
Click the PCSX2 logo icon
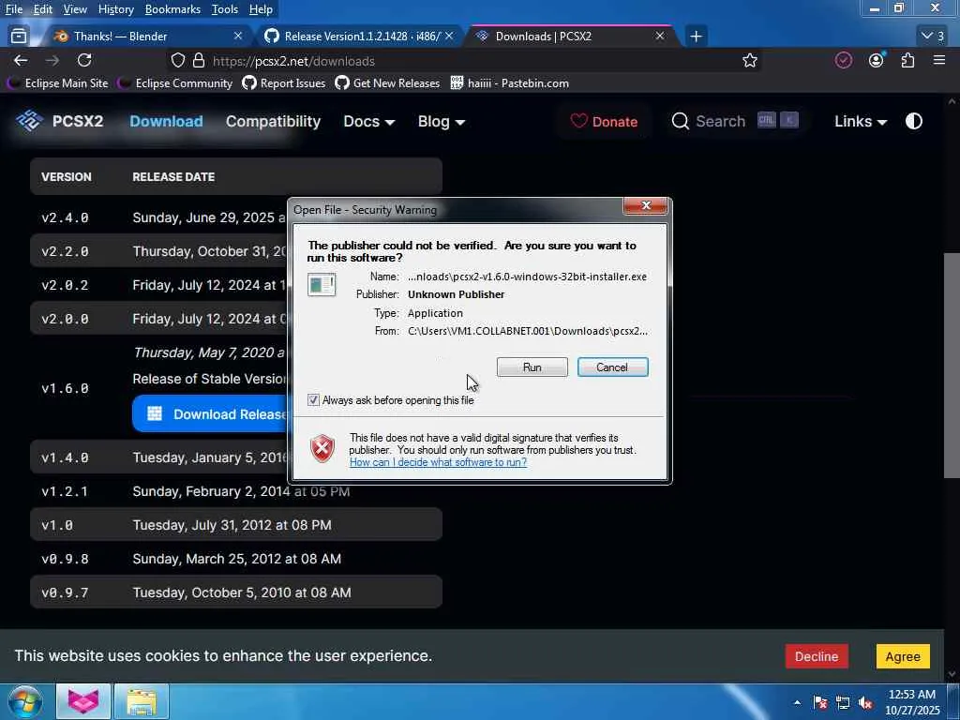coord(29,121)
